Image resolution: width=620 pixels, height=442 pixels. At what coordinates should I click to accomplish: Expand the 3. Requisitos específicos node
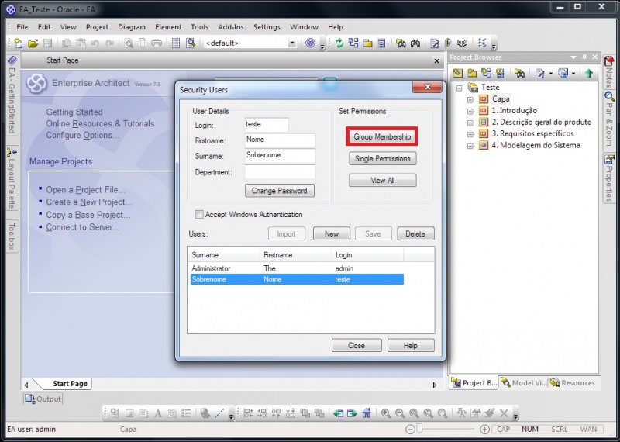[470, 133]
